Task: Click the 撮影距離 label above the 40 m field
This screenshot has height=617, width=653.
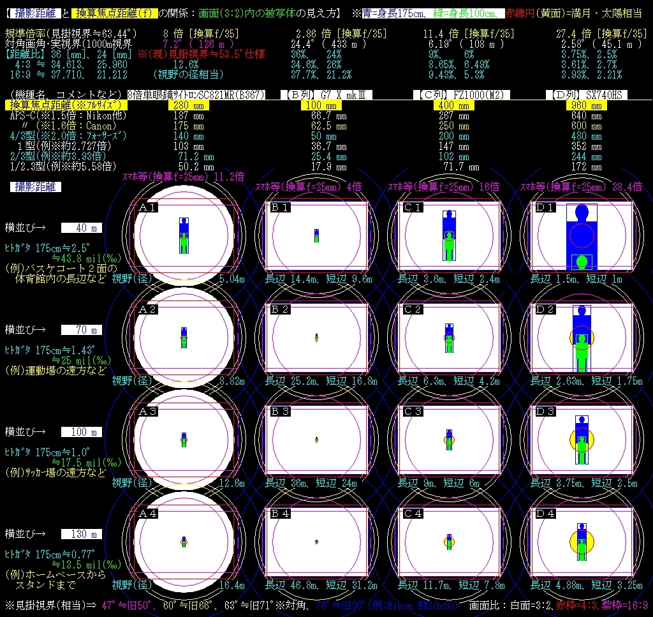Action: (x=36, y=187)
